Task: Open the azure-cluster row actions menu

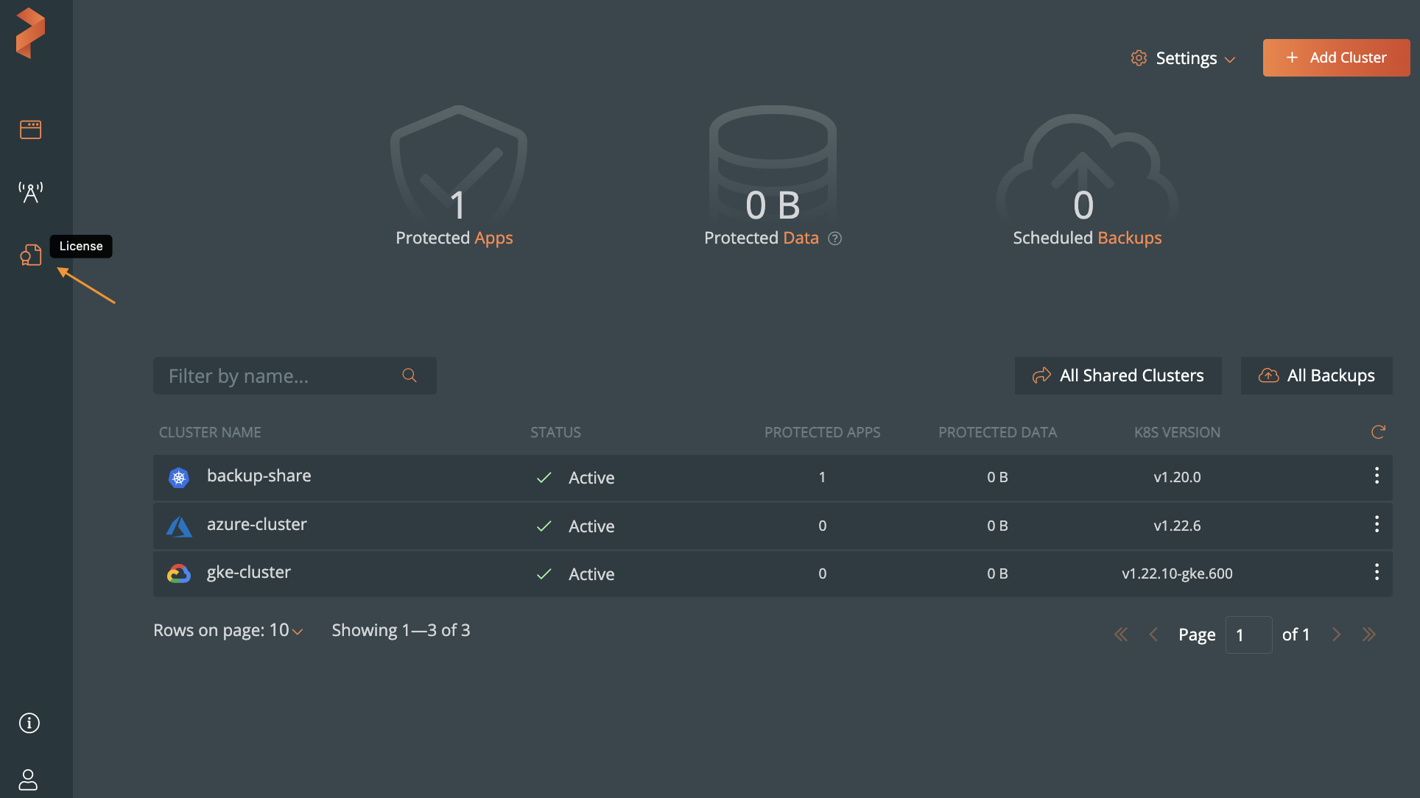Action: tap(1376, 524)
